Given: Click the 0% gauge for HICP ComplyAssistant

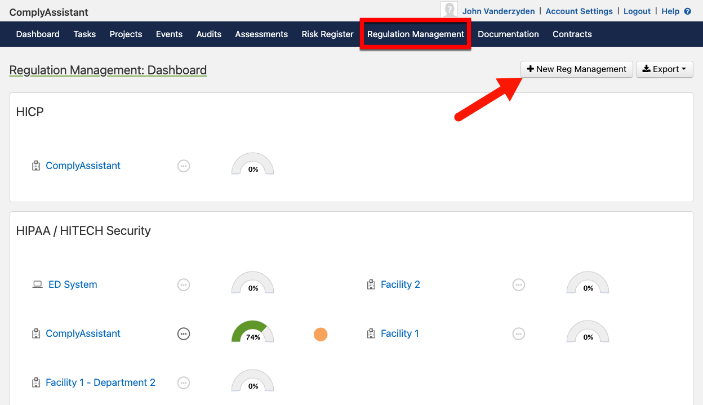Looking at the screenshot, I should tap(253, 164).
